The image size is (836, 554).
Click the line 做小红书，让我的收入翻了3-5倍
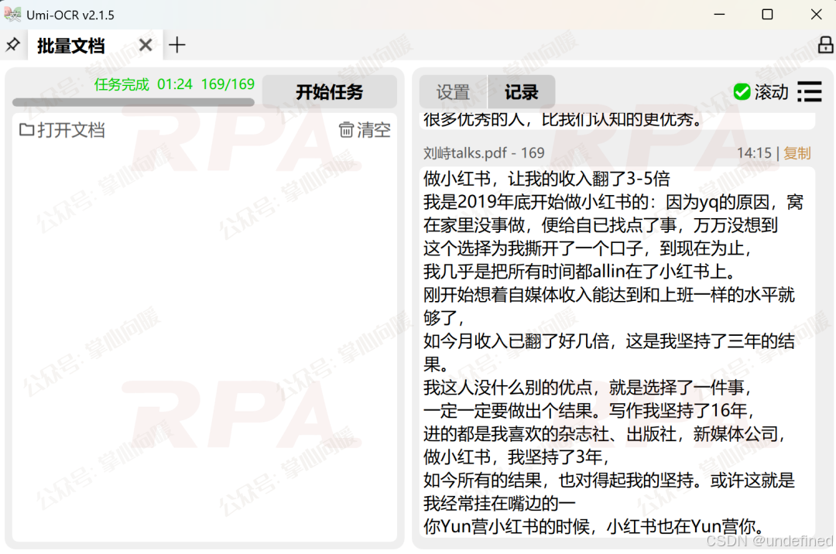coord(546,179)
